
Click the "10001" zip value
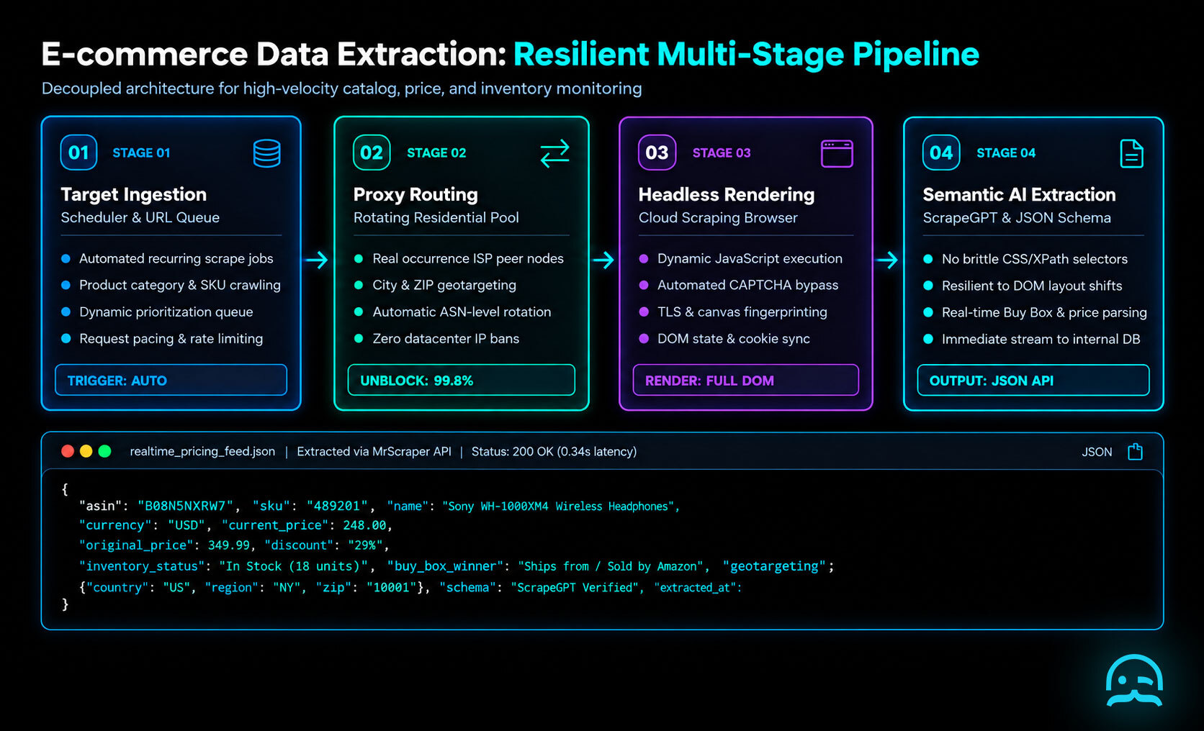pos(391,587)
